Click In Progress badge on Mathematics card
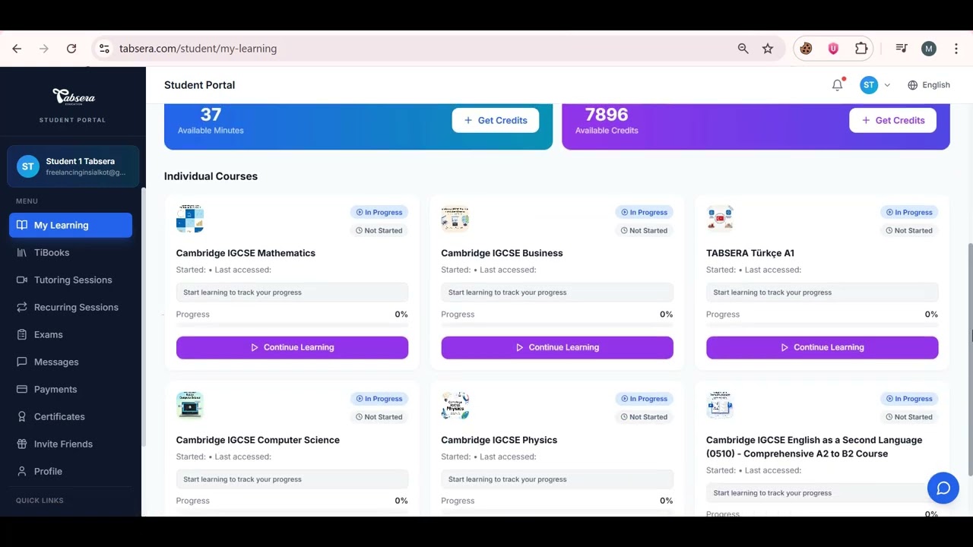The width and height of the screenshot is (973, 547). point(379,213)
